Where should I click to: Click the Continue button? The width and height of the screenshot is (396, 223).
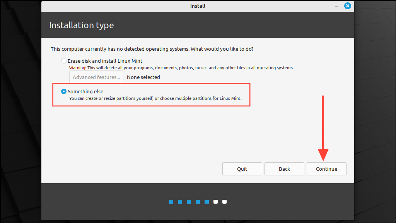[326, 169]
